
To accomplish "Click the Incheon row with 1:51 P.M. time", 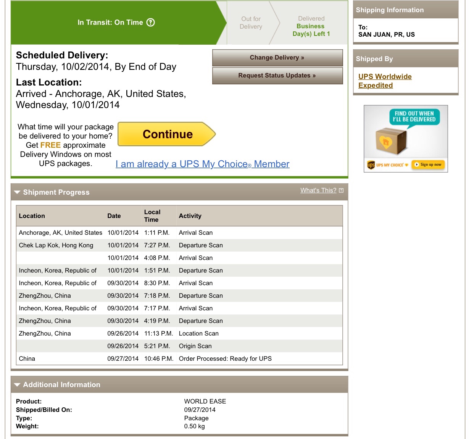I will pyautogui.click(x=179, y=271).
